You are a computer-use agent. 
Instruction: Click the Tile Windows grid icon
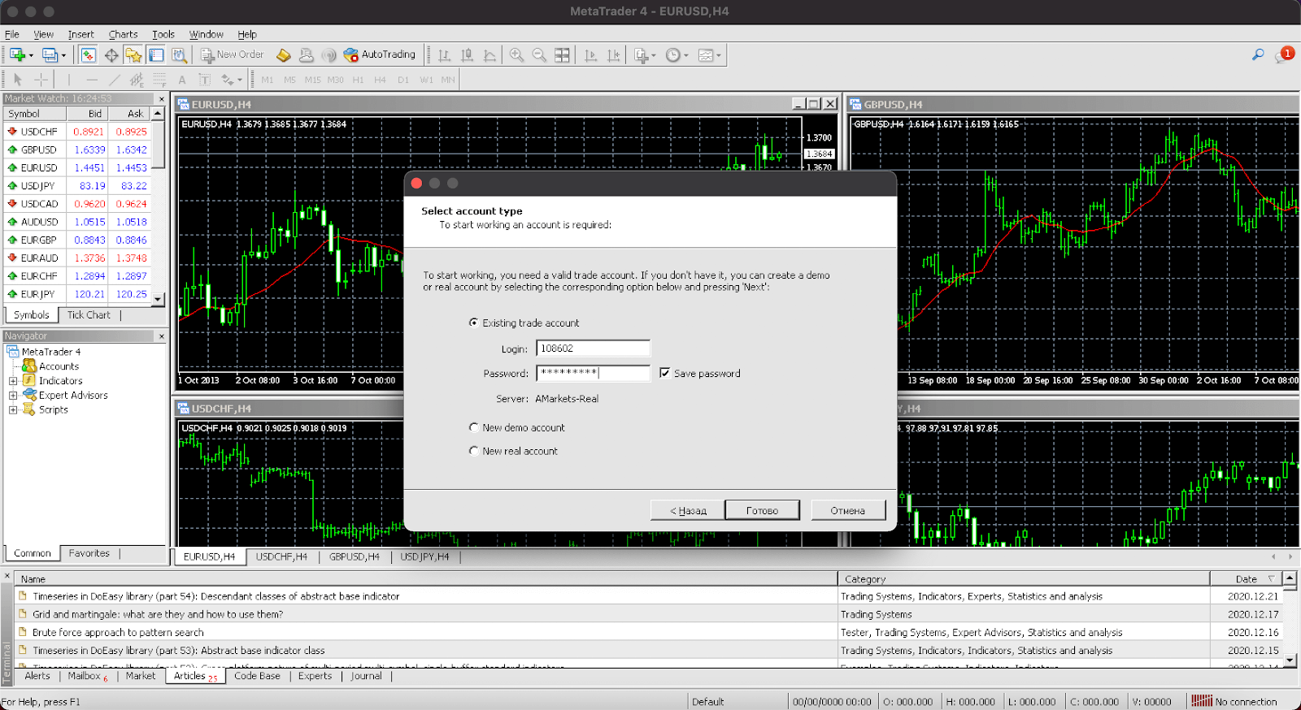click(562, 54)
